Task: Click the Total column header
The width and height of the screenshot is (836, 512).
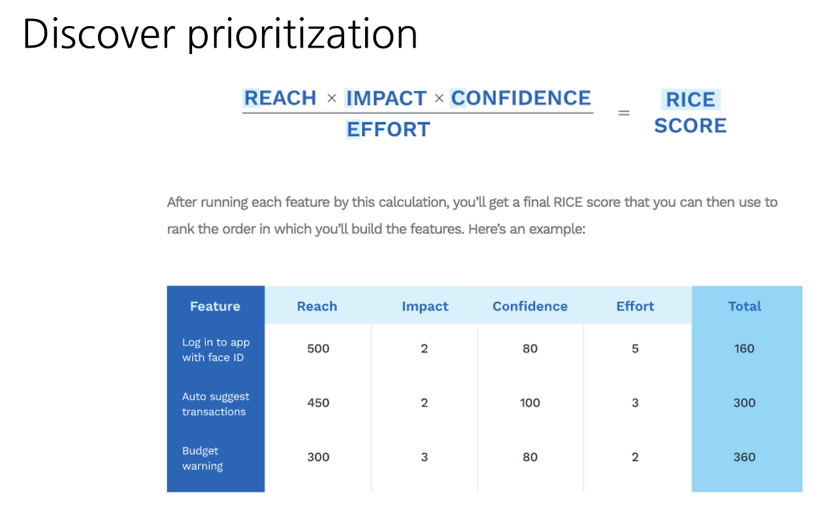Action: tap(745, 306)
